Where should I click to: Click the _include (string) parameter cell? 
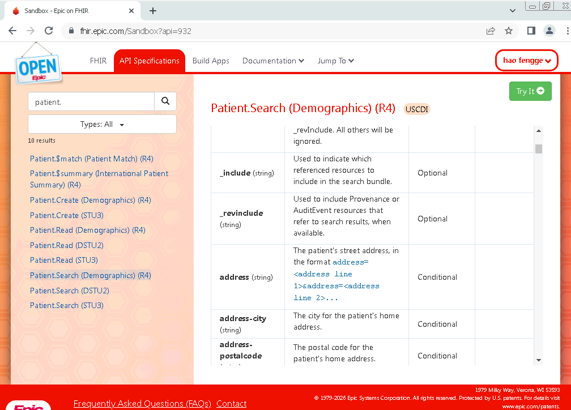pyautogui.click(x=248, y=173)
